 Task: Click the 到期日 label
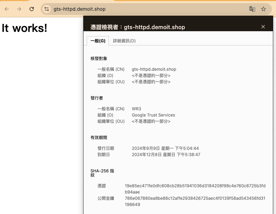click(x=104, y=155)
